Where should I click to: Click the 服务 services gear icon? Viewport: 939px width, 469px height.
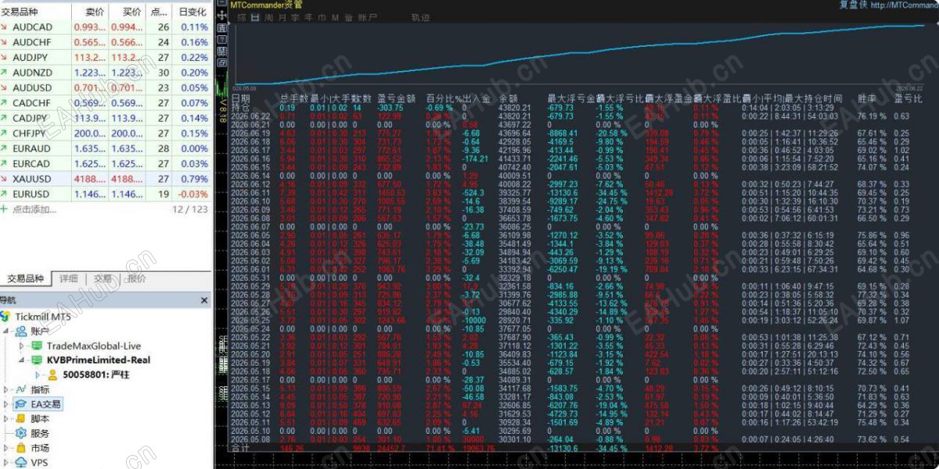pyautogui.click(x=21, y=433)
